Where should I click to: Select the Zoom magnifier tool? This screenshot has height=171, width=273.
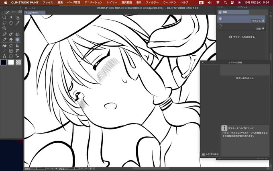(4, 17)
